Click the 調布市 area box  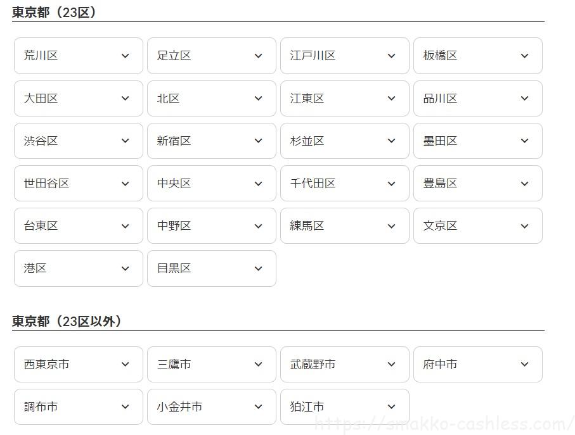[79, 407]
